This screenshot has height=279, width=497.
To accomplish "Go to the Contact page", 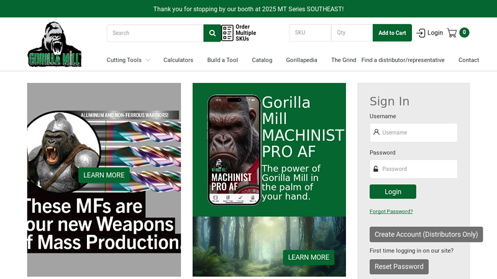I will (x=468, y=60).
